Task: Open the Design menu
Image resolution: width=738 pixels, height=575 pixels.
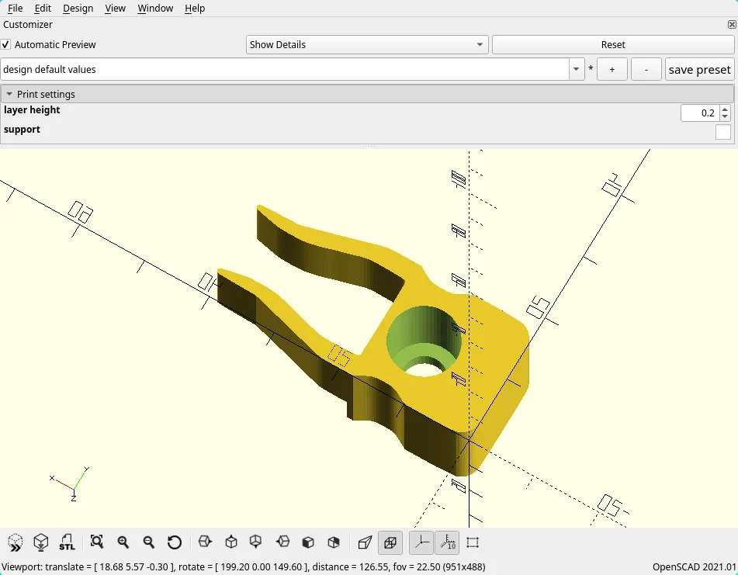Action: click(x=78, y=9)
